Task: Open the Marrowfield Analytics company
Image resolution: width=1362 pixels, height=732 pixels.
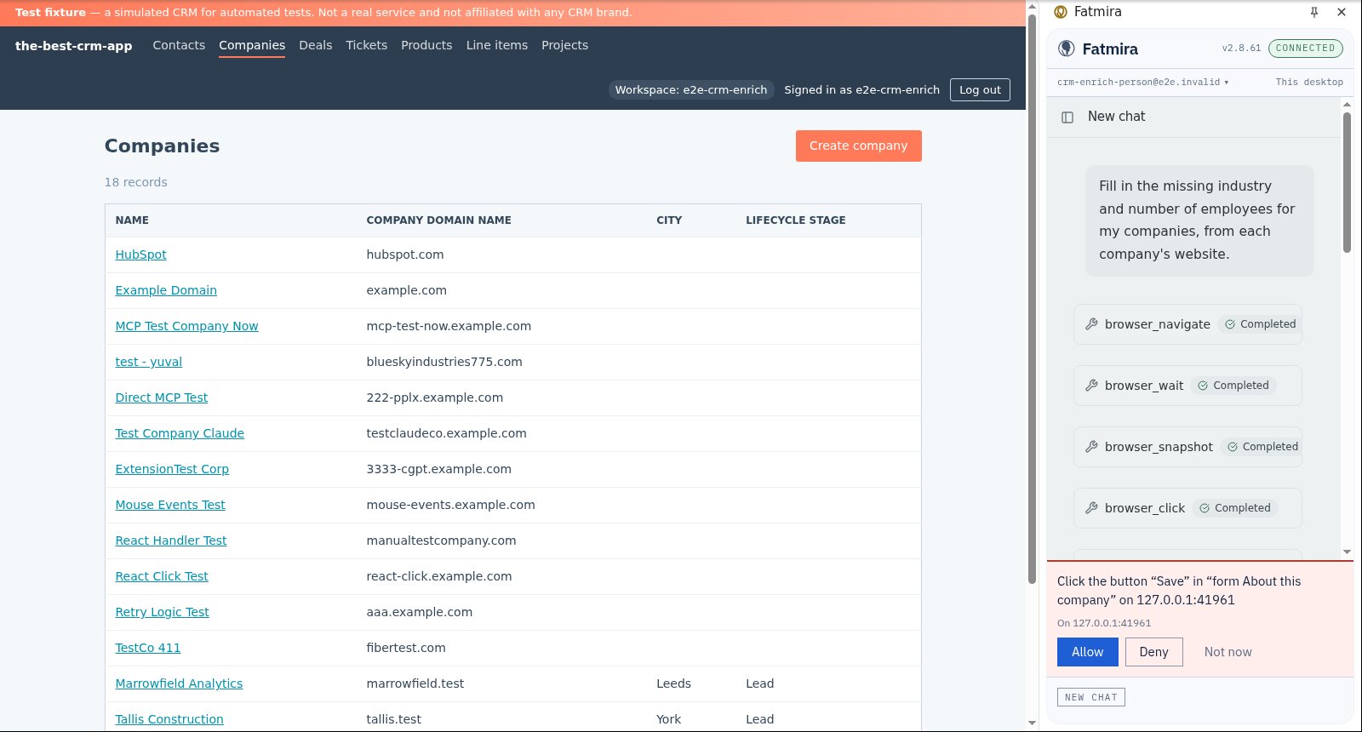Action: point(179,683)
